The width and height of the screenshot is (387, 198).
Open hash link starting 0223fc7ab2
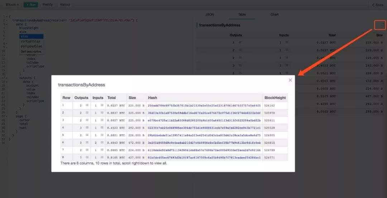[204, 128]
